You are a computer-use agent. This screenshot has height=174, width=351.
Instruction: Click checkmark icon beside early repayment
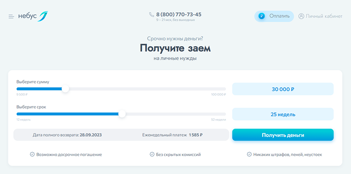pyautogui.click(x=32, y=154)
